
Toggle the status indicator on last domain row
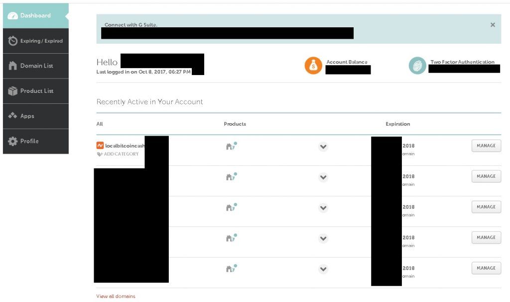coord(235,266)
